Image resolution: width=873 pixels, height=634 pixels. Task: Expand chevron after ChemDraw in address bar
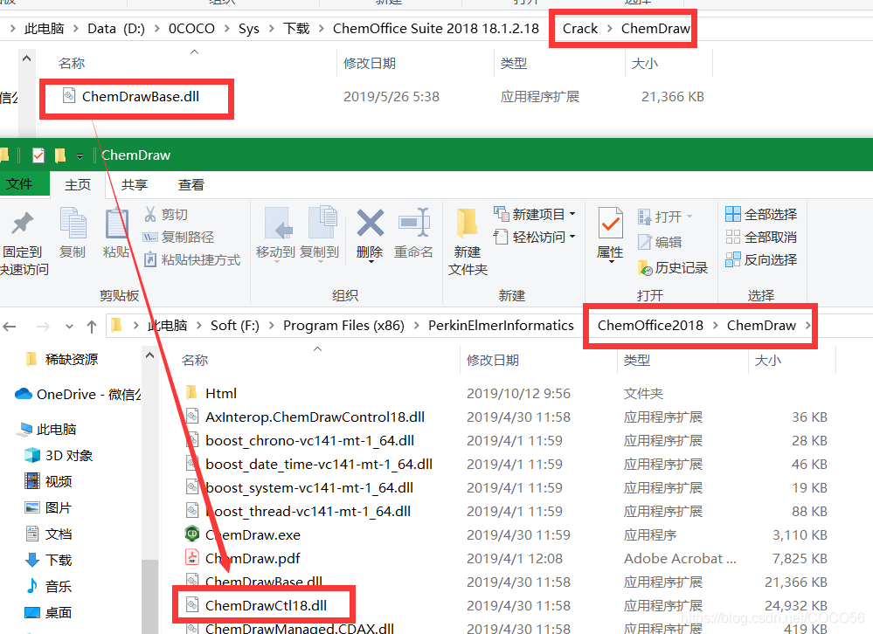(807, 326)
